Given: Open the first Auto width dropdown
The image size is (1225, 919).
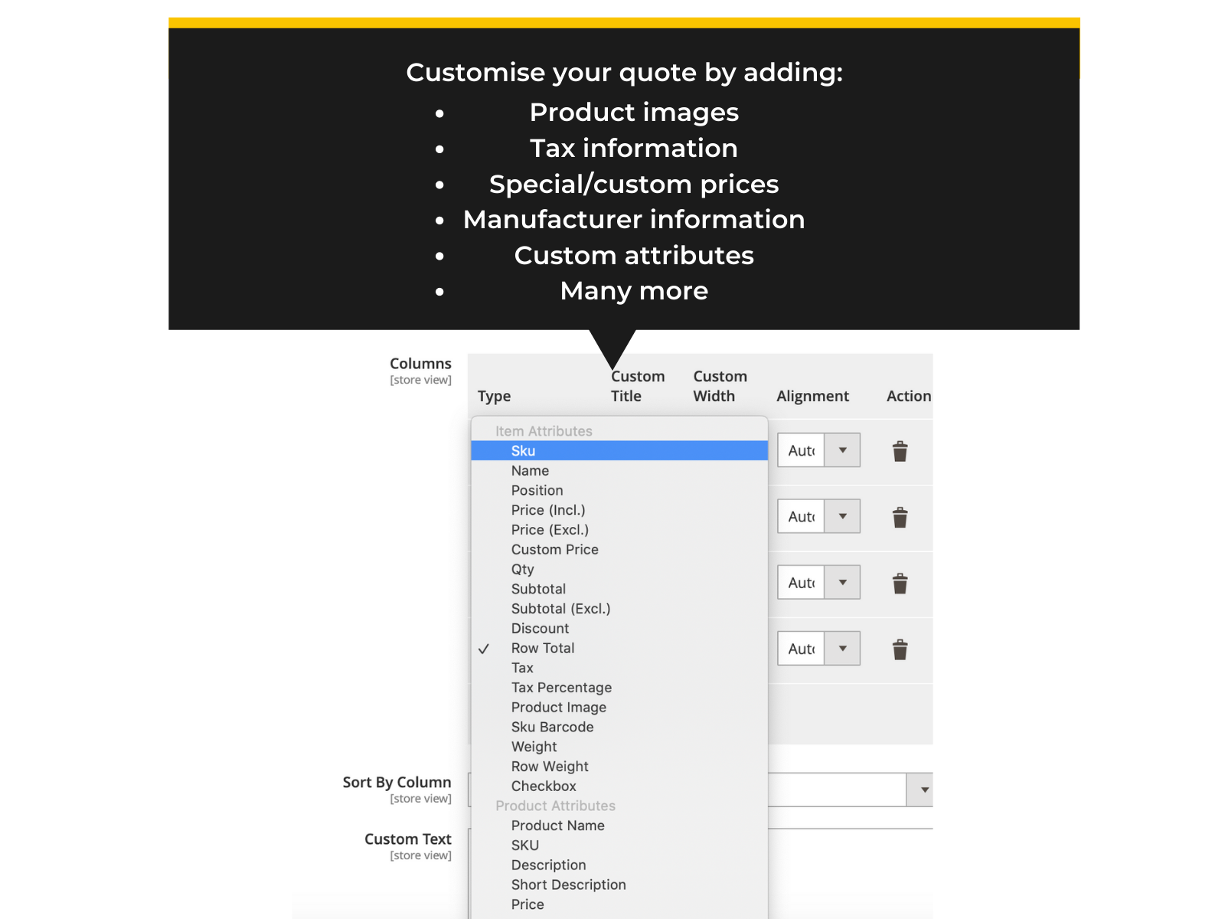Looking at the screenshot, I should tap(841, 450).
